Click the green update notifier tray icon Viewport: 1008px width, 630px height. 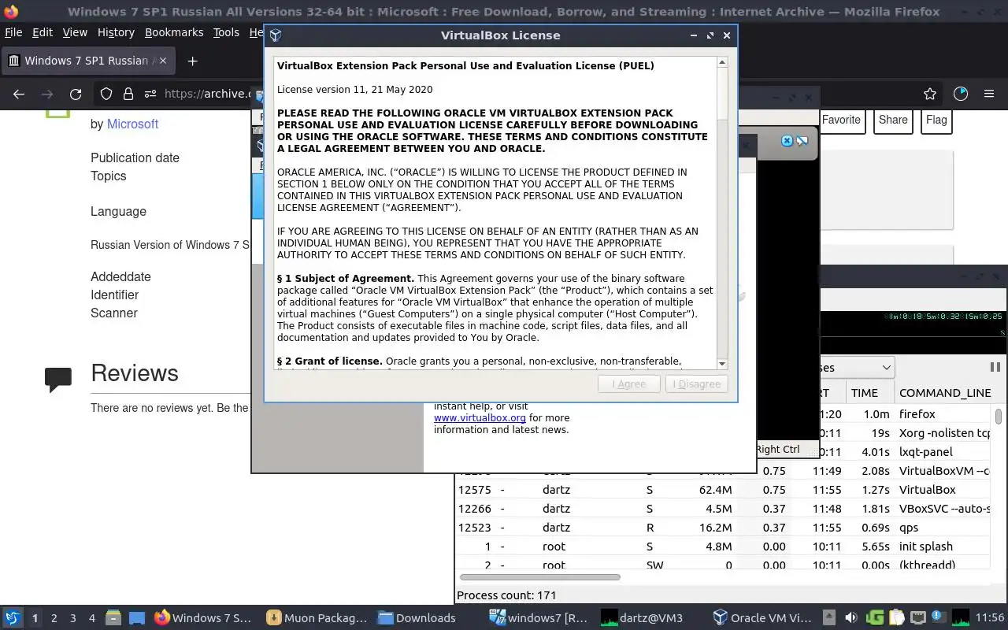click(875, 618)
